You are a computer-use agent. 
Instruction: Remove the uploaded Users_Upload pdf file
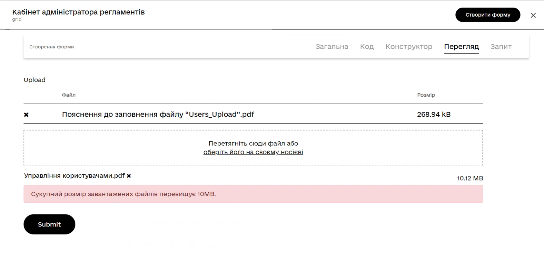[26, 115]
